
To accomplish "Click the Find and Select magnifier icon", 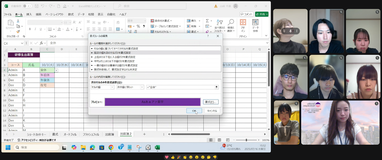I will (x=231, y=22).
